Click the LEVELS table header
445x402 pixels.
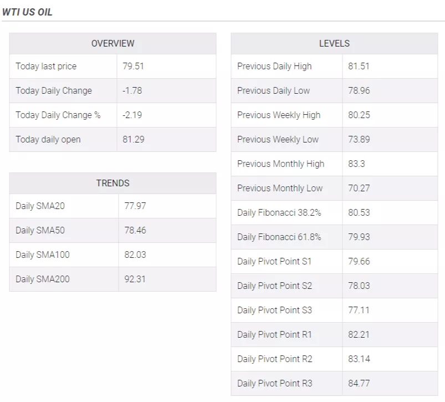(x=334, y=43)
